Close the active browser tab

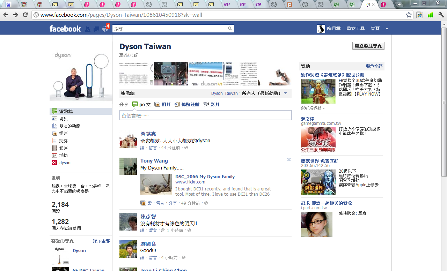point(373,5)
